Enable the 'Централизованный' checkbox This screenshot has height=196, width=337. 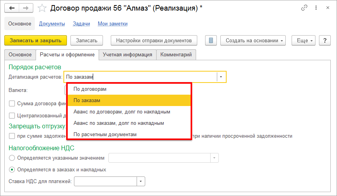pos(12,115)
